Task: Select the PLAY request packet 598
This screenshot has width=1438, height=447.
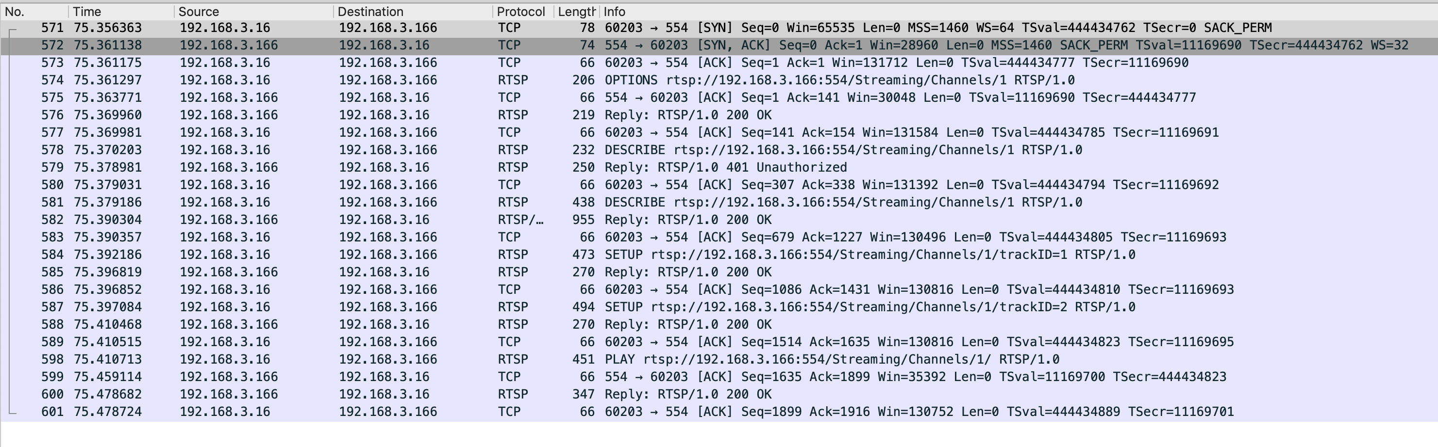Action: click(x=719, y=360)
